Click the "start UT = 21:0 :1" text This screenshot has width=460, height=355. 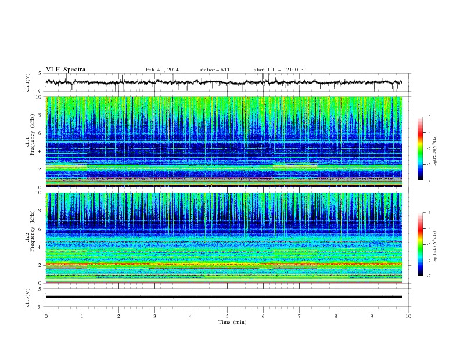pyautogui.click(x=281, y=70)
